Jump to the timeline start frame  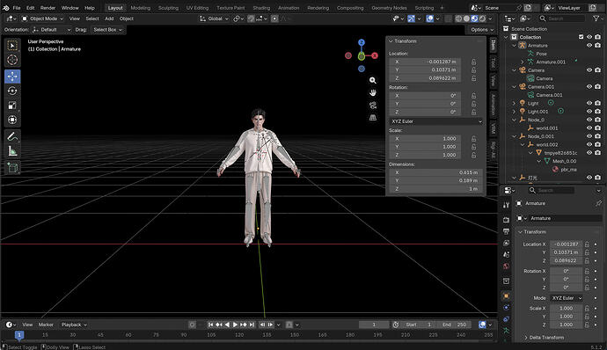point(210,324)
